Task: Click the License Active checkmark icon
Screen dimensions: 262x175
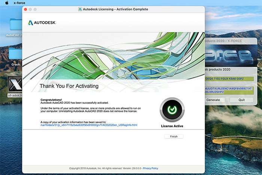Action: (x=172, y=110)
